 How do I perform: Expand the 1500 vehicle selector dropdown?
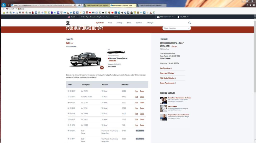coord(173,17)
